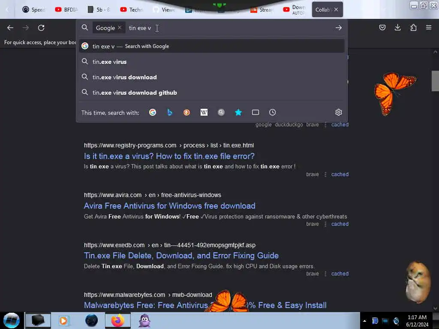
Task: Open options dots on registry-programs result
Action: click(325, 174)
